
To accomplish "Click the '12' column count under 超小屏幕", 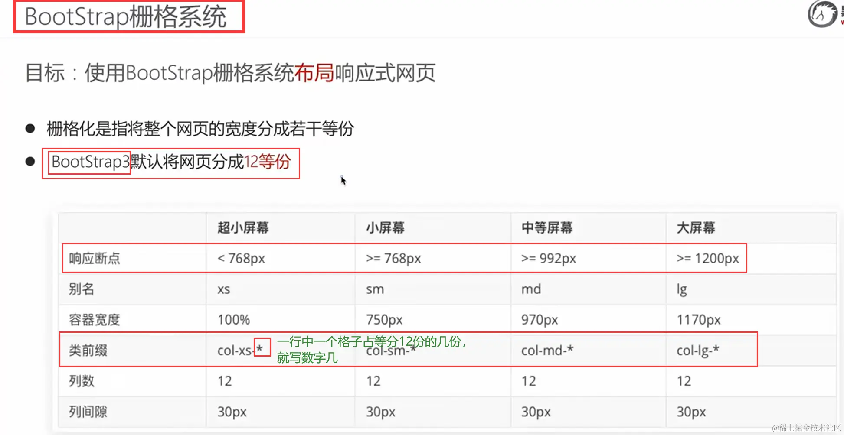I will pos(225,381).
